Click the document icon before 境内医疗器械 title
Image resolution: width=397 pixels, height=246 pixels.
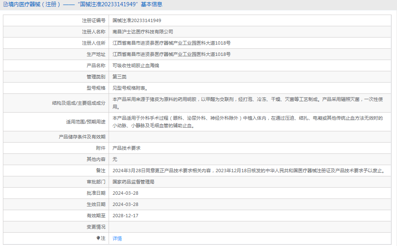click(x=5, y=4)
